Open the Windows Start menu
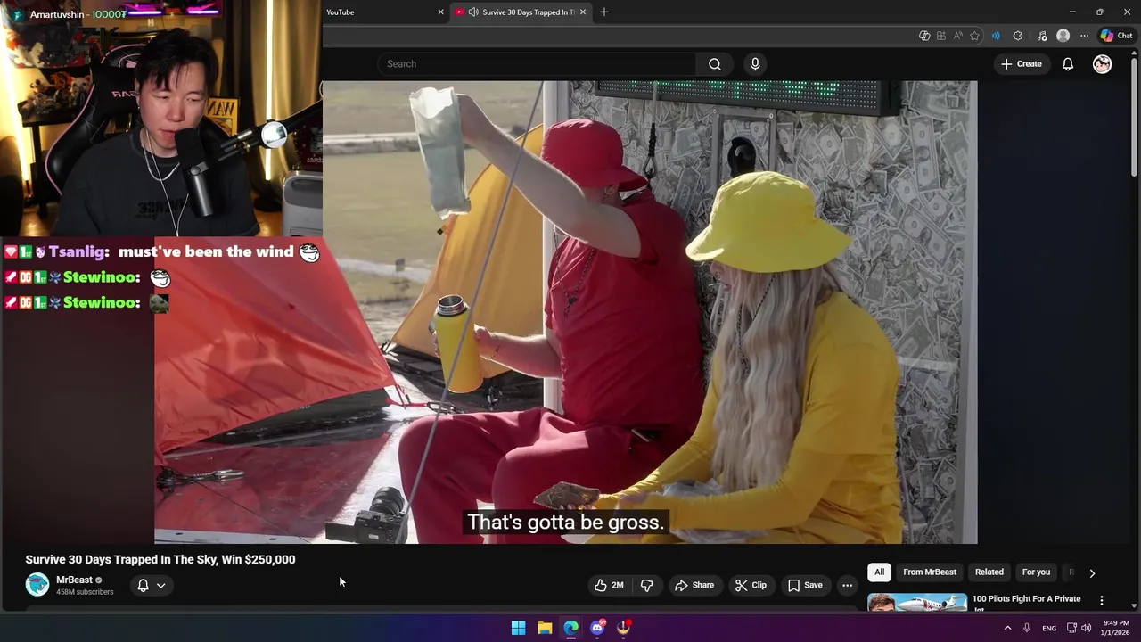This screenshot has height=642, width=1141. 518,628
